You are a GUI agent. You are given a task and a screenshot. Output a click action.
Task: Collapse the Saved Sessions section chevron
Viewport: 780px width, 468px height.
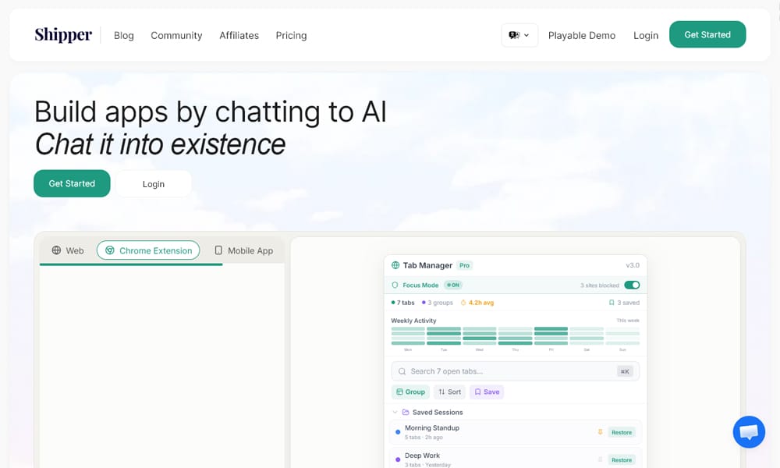point(395,413)
